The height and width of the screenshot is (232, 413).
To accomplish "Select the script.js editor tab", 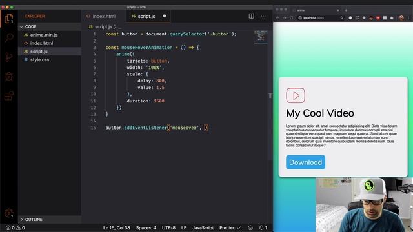I will [149, 16].
